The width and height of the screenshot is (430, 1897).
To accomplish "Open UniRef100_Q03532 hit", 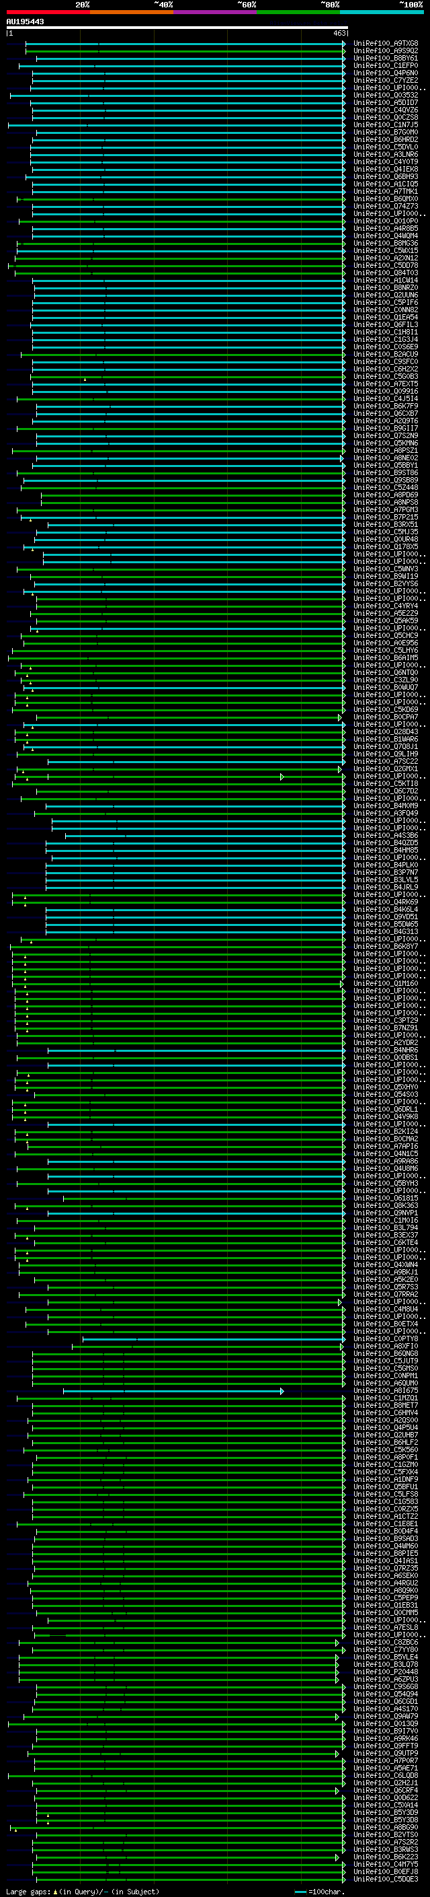I will tap(385, 95).
